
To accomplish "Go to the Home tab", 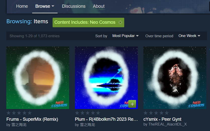I will tap(22, 6).
